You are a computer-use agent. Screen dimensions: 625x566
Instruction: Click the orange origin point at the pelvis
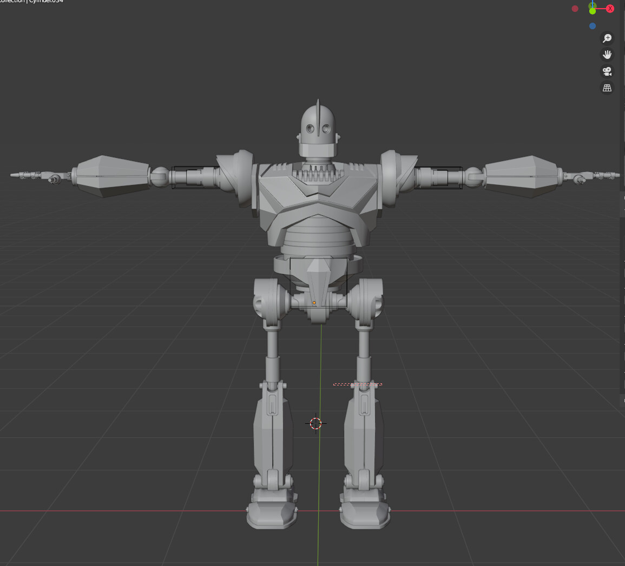coord(314,302)
